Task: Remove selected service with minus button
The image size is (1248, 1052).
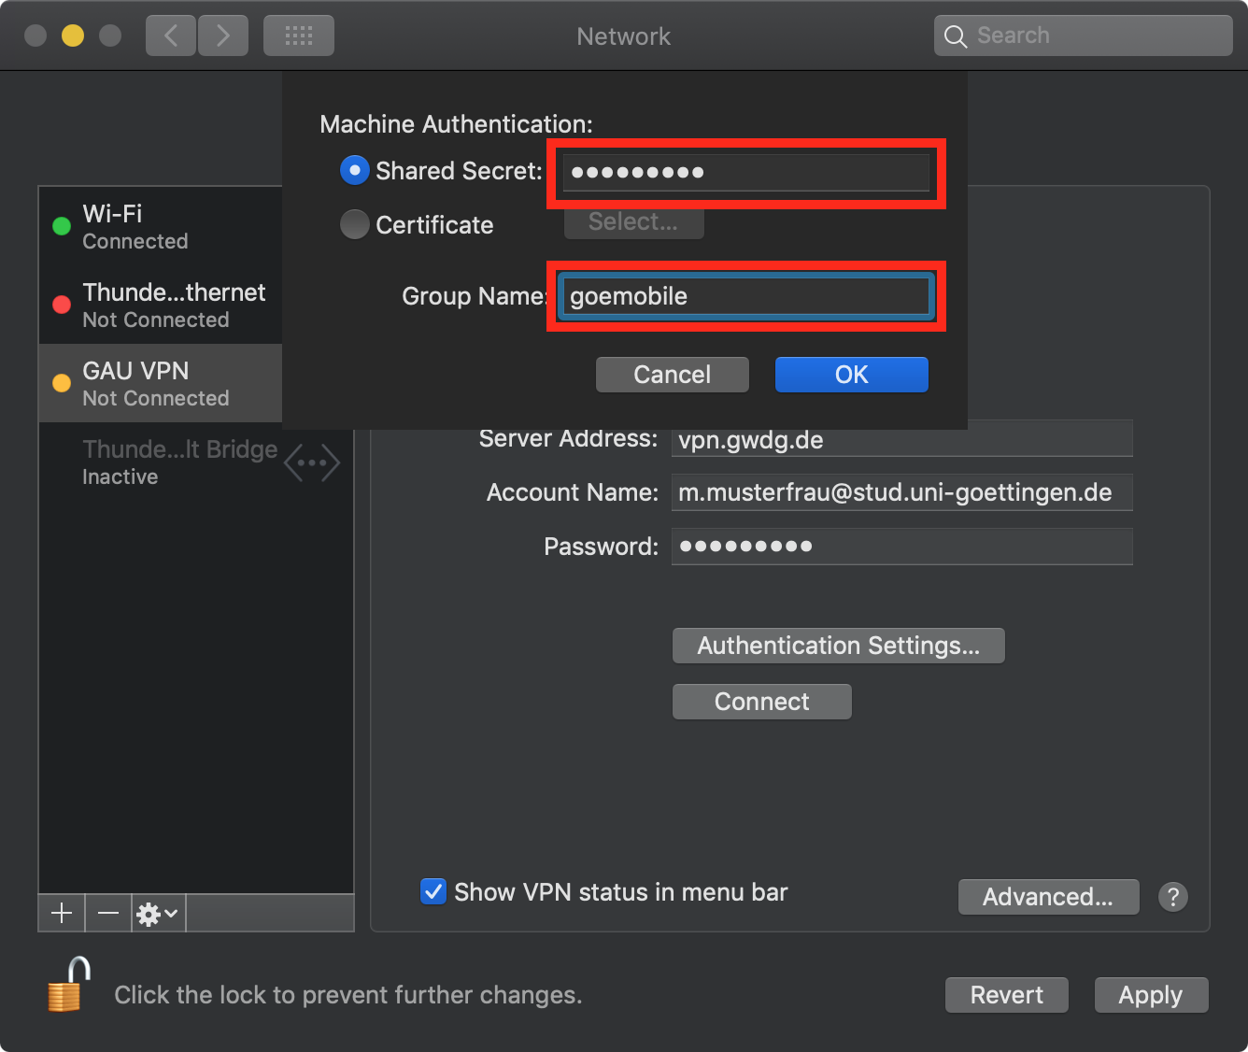Action: (108, 913)
